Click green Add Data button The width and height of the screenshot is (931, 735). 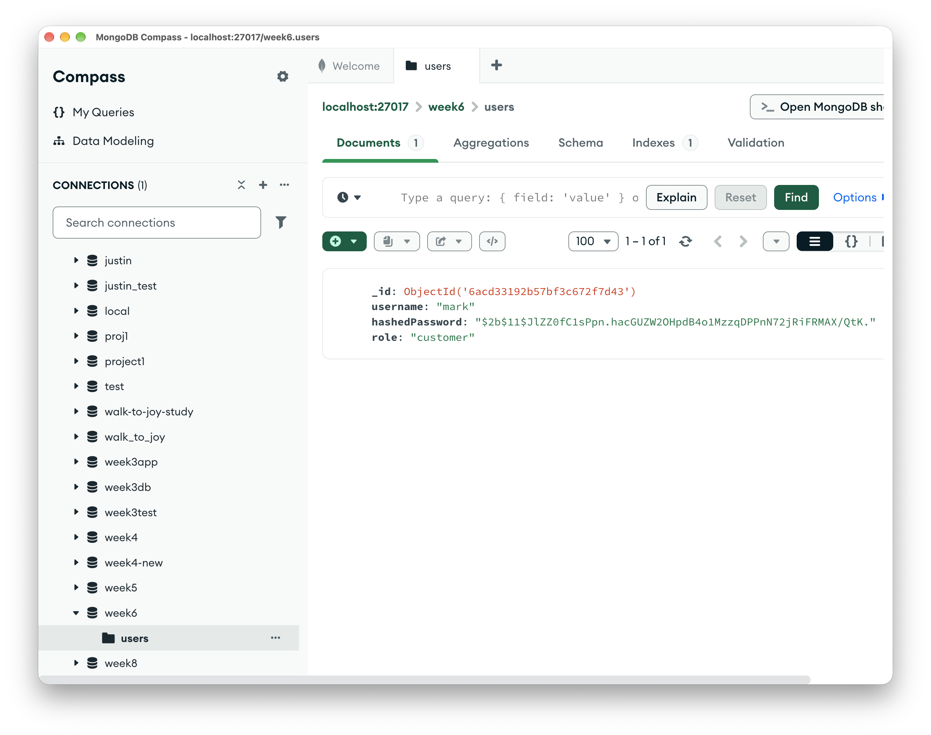coord(344,241)
